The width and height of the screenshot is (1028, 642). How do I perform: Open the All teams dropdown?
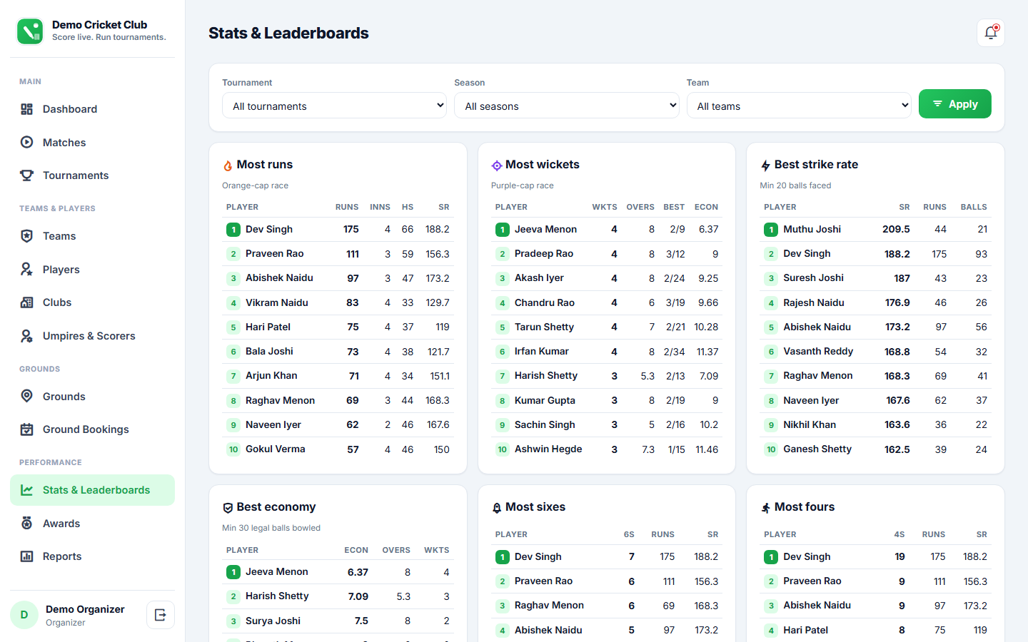799,106
